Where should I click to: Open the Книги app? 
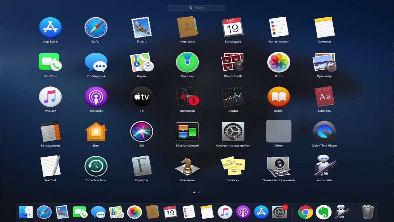279,97
